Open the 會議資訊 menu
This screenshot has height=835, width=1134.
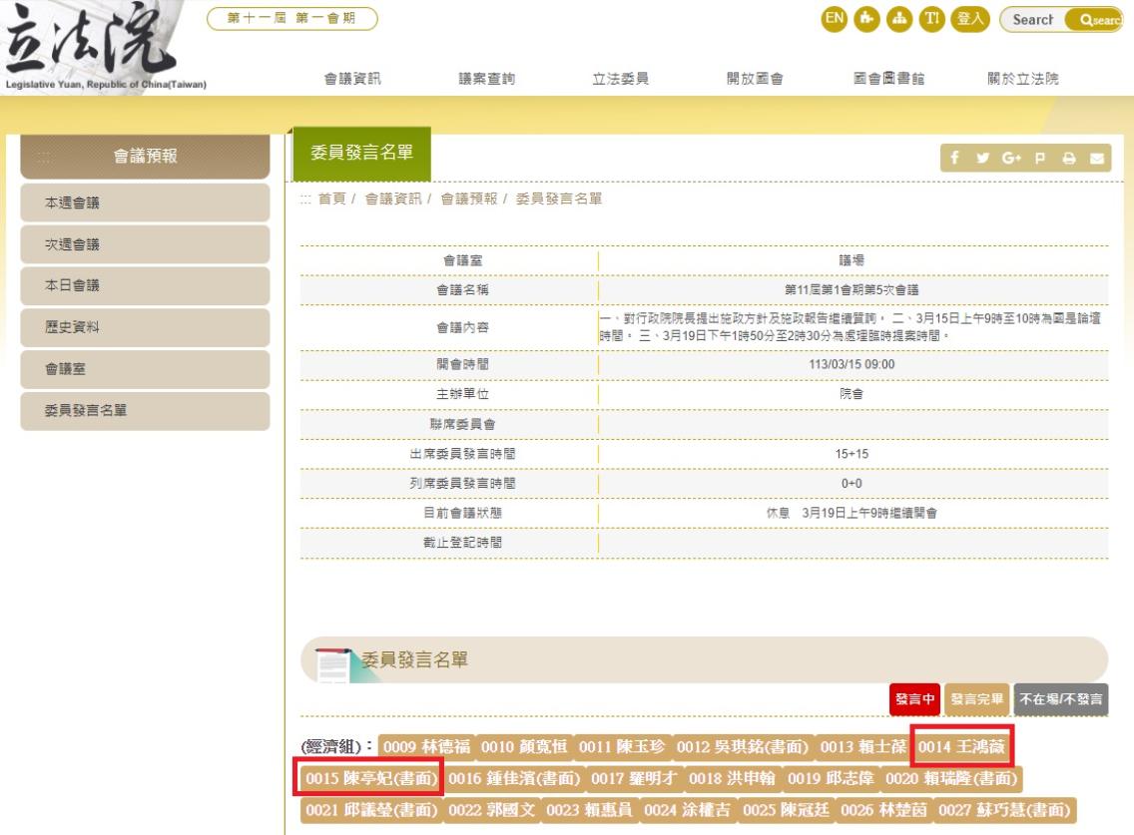[x=352, y=80]
